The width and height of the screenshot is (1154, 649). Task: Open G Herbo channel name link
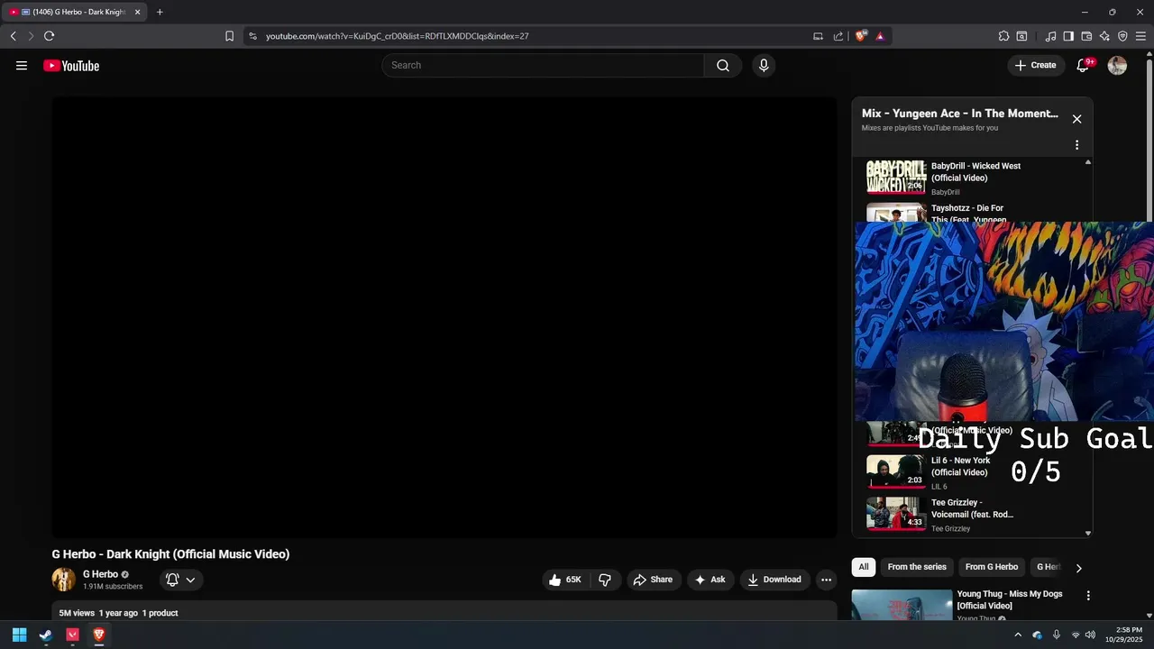(x=100, y=574)
